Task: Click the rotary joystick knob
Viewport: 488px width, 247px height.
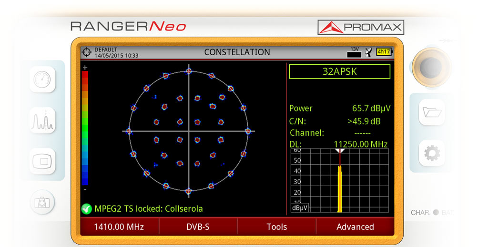Action: coord(431,67)
